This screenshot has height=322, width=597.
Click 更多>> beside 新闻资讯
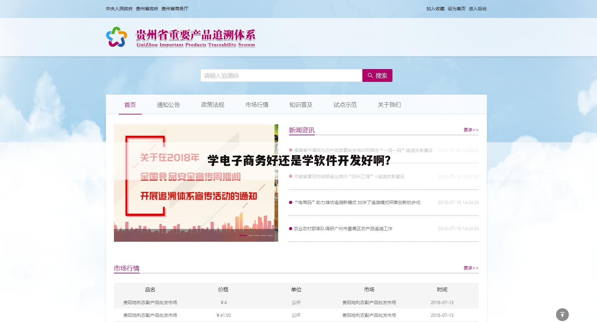pyautogui.click(x=471, y=130)
